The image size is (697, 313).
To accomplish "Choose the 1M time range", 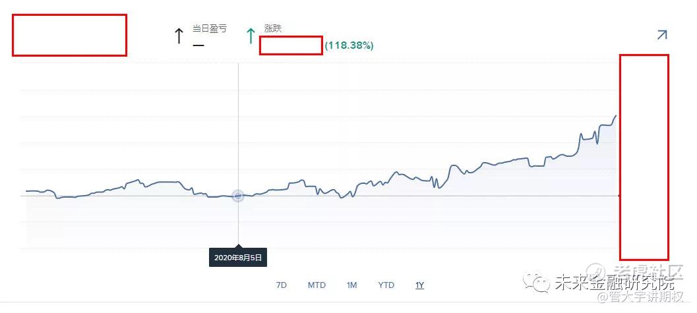I will pyautogui.click(x=351, y=285).
